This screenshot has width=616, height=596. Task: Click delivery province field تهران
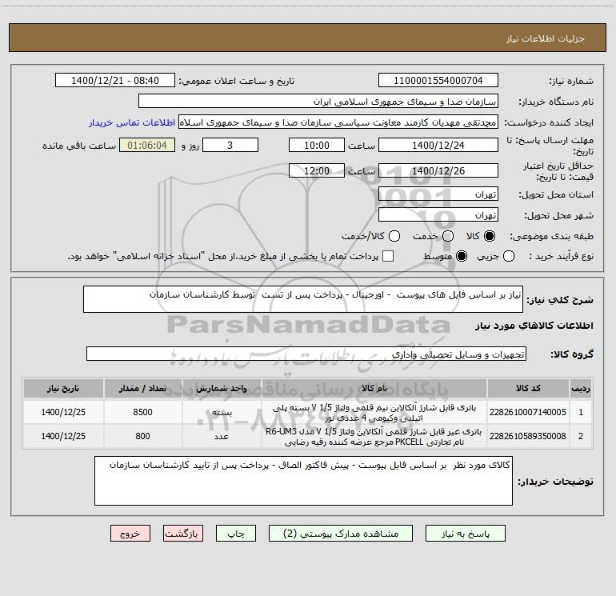(438, 194)
